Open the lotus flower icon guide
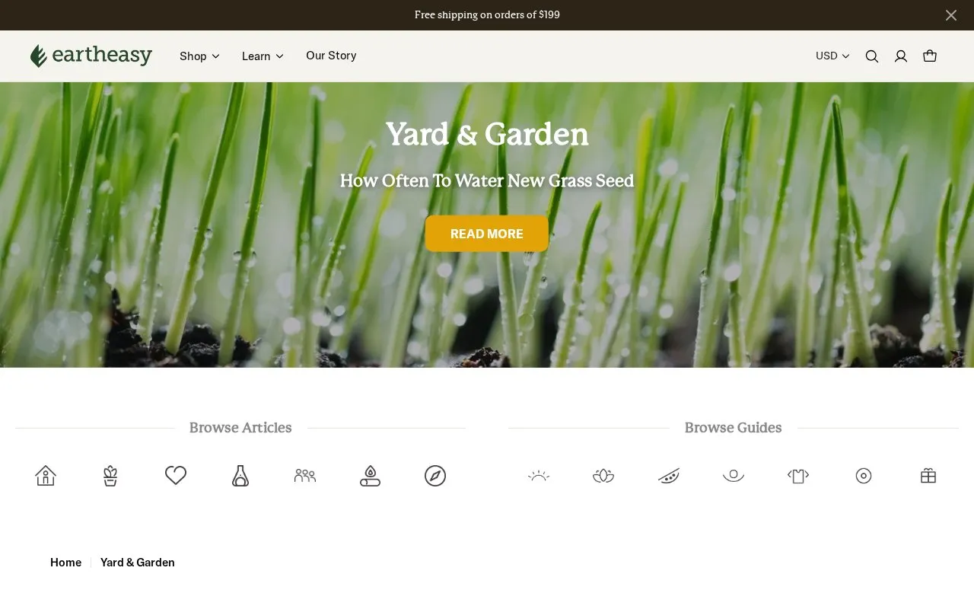974x609 pixels. coord(603,476)
